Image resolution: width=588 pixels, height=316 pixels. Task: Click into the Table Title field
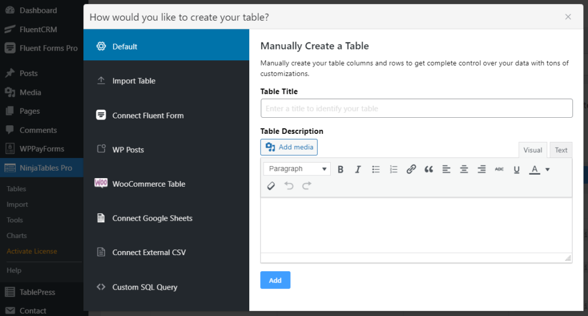(416, 109)
